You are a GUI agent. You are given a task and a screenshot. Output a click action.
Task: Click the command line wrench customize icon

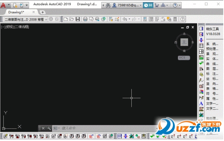coord(49,128)
